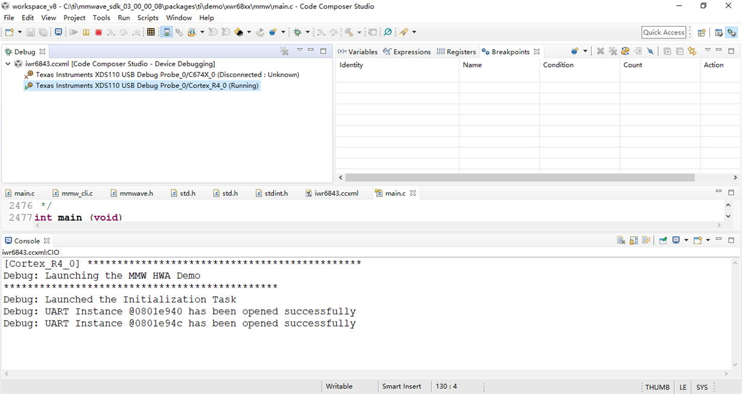742x394 pixels.
Task: Click Collapse All in Breakpoints view
Action: point(679,51)
